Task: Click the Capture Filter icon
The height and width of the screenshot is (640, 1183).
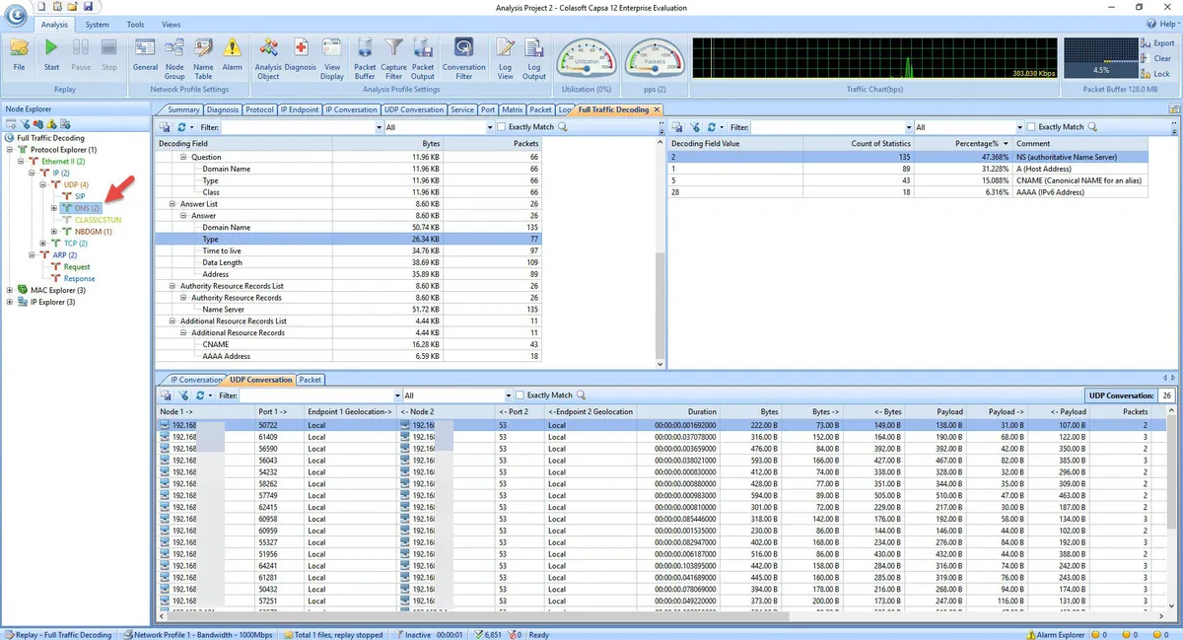Action: coord(393,53)
